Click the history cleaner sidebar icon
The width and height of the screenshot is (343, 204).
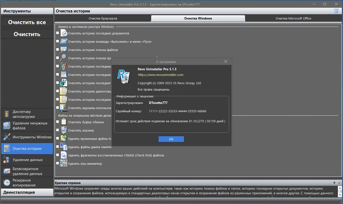tap(7, 149)
